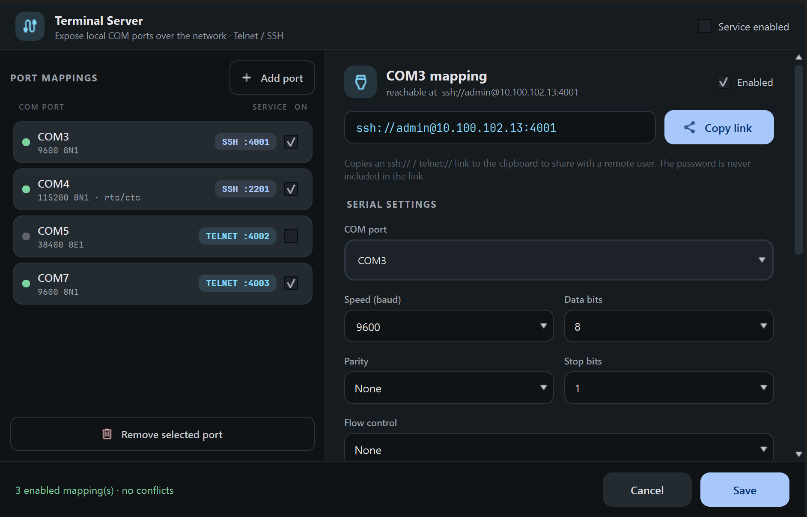This screenshot has height=517, width=807.
Task: Click the trash icon in Remove selected port
Action: click(x=107, y=434)
